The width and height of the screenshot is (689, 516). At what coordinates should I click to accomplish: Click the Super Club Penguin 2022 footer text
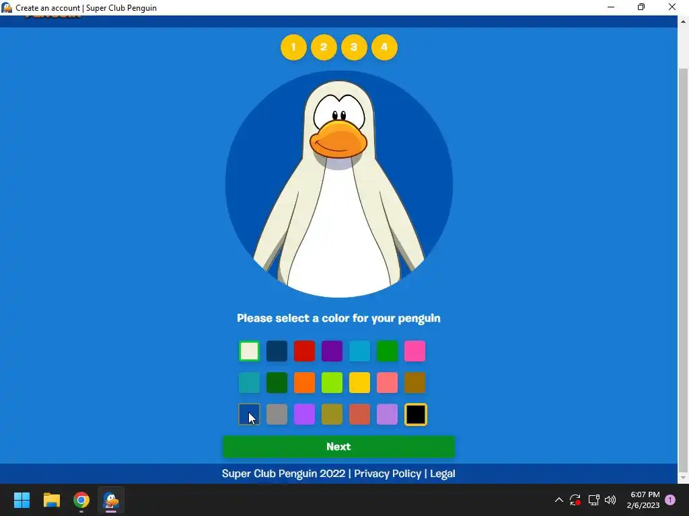(283, 474)
